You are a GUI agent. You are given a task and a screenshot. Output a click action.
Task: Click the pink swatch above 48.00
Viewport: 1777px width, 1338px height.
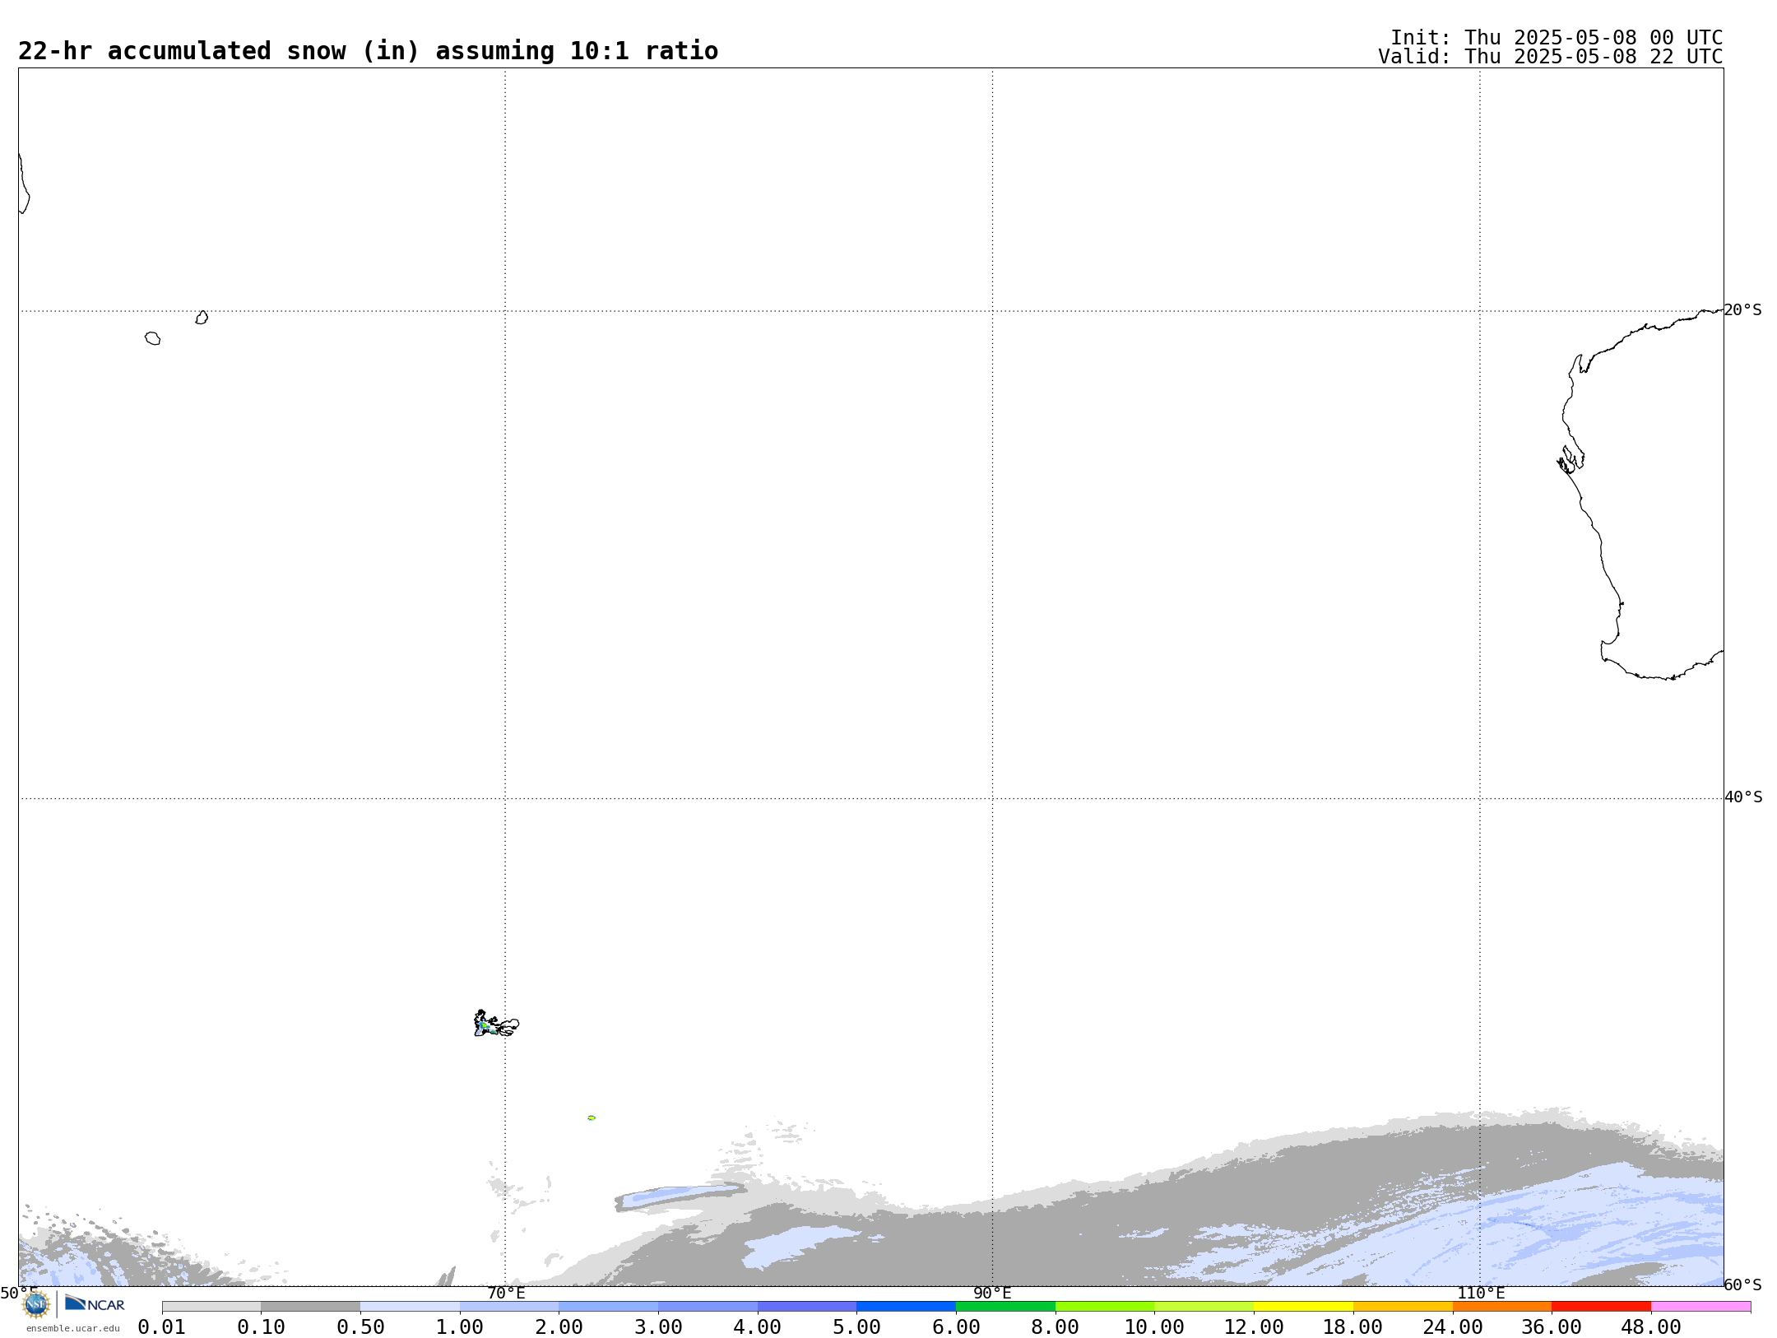(1700, 1306)
